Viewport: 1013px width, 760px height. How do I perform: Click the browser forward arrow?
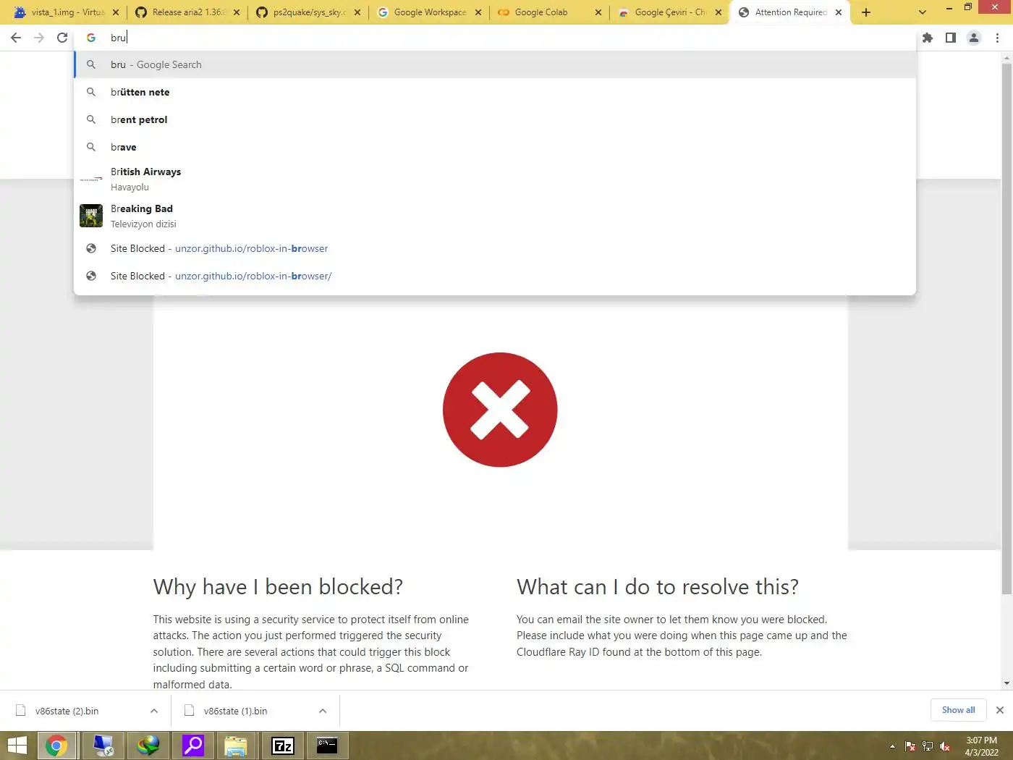[39, 38]
